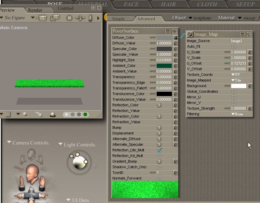Expand the UI Dots menu
Viewport: 260px width, 203px height.
(x=68, y=200)
